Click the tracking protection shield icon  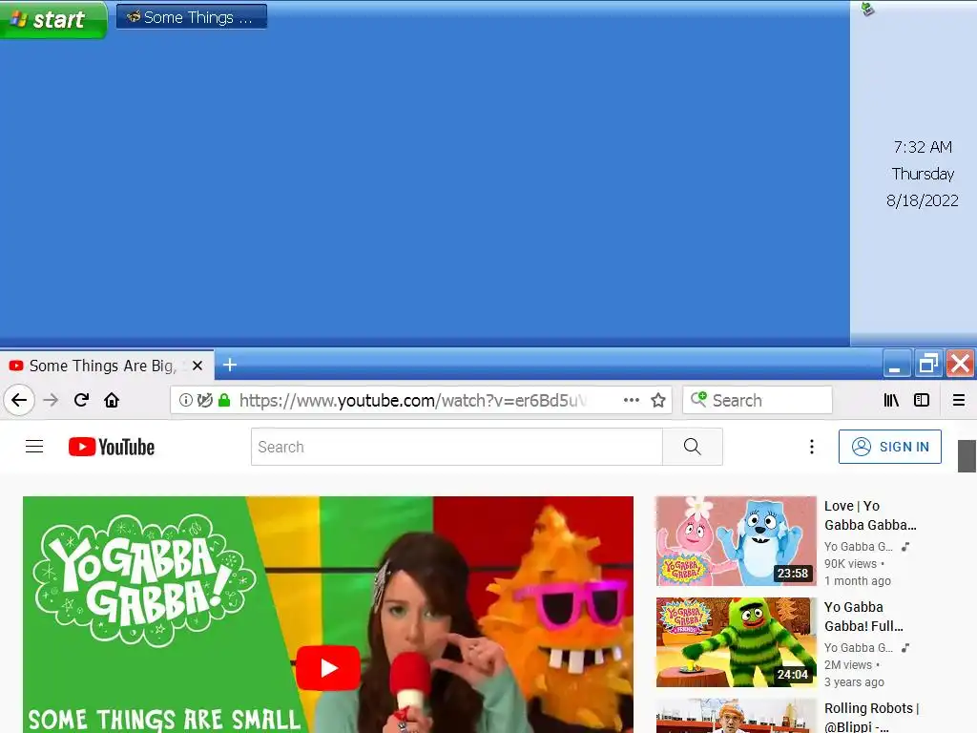point(205,400)
